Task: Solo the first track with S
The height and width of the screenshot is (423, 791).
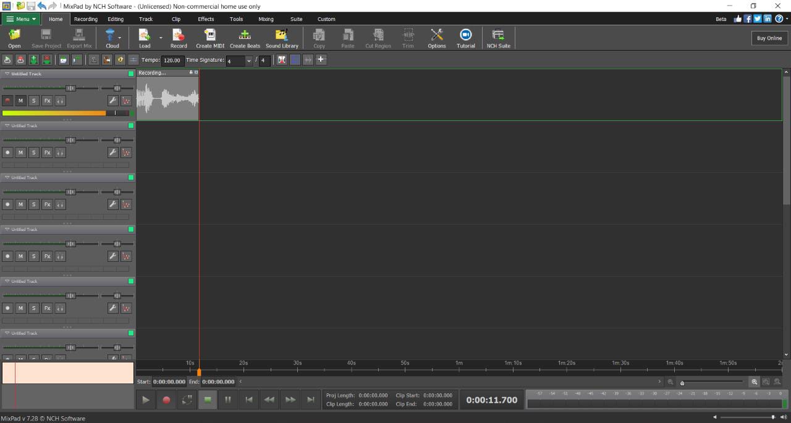Action: [x=34, y=101]
